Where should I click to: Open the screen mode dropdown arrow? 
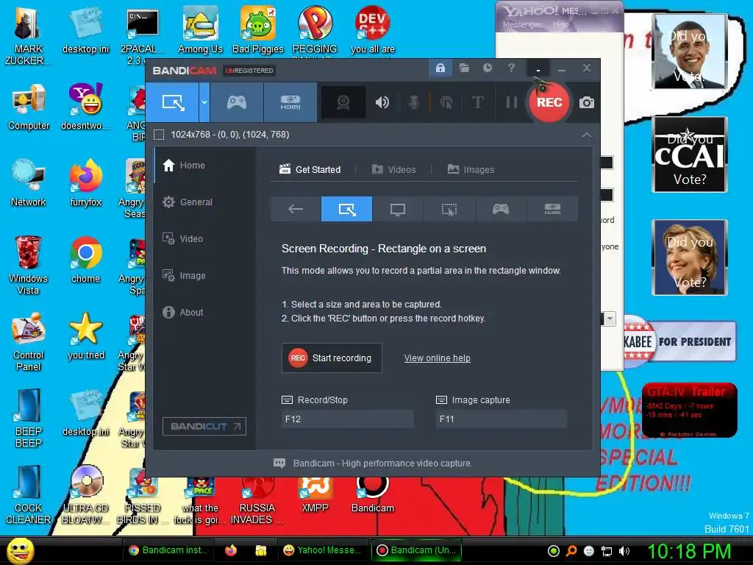click(x=204, y=102)
